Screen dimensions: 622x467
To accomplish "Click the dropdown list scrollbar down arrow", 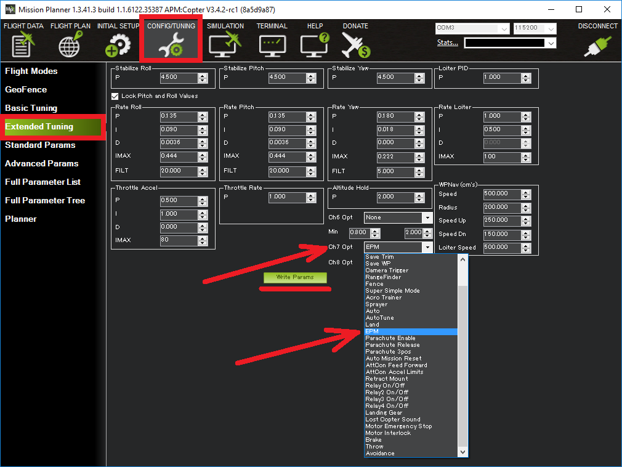I will coord(463,452).
